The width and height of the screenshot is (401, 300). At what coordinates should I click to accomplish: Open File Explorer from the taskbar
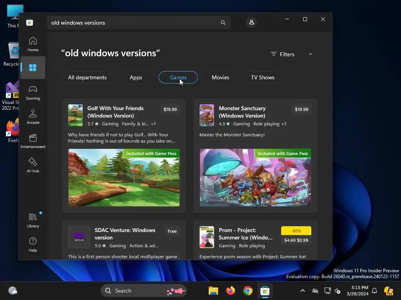point(213,291)
